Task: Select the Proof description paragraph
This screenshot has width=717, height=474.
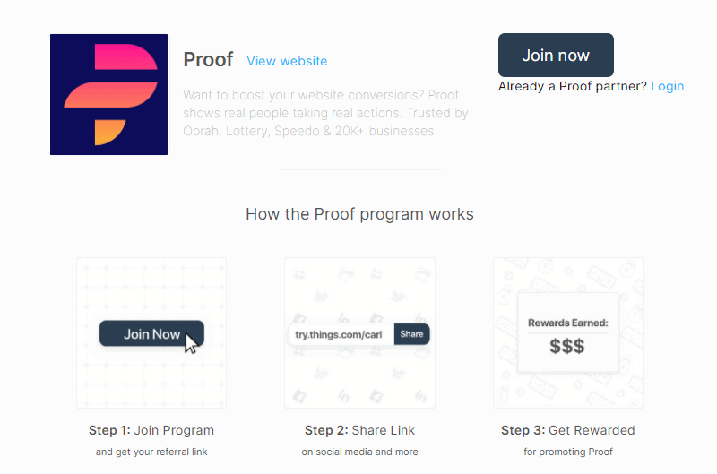Action: [325, 113]
